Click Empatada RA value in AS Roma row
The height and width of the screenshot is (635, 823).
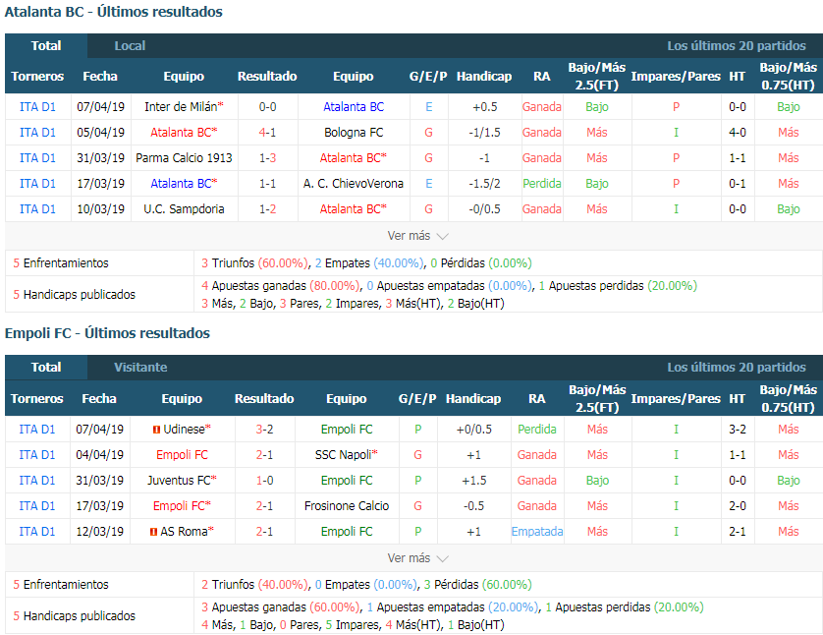pos(537,532)
